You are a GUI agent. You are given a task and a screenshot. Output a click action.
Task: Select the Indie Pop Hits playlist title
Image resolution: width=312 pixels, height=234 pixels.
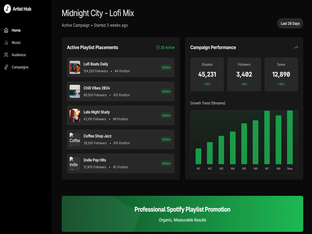point(95,160)
